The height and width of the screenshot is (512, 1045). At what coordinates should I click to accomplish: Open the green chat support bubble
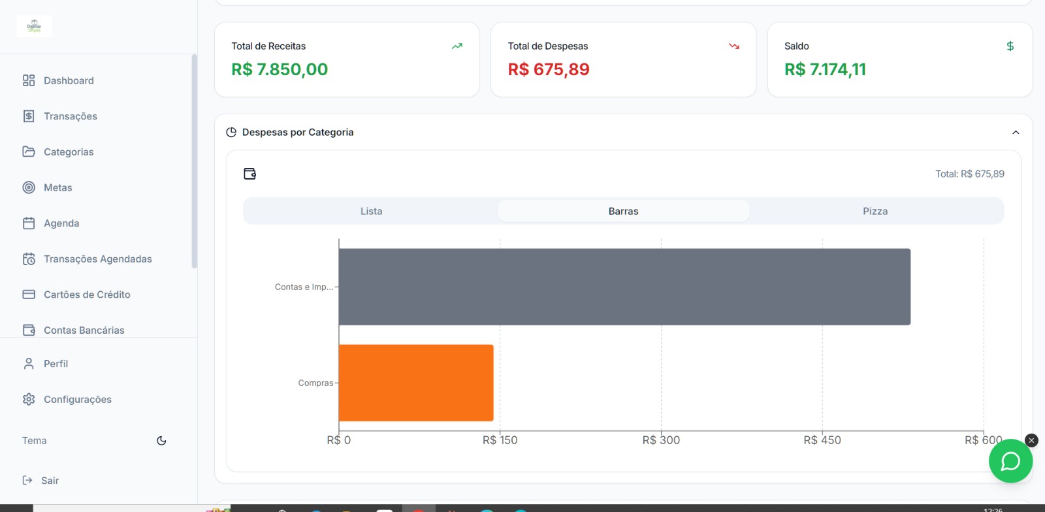tap(1010, 461)
